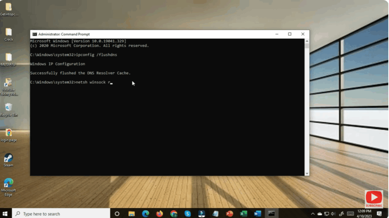Open the login page Chrome shortcut

click(9, 135)
